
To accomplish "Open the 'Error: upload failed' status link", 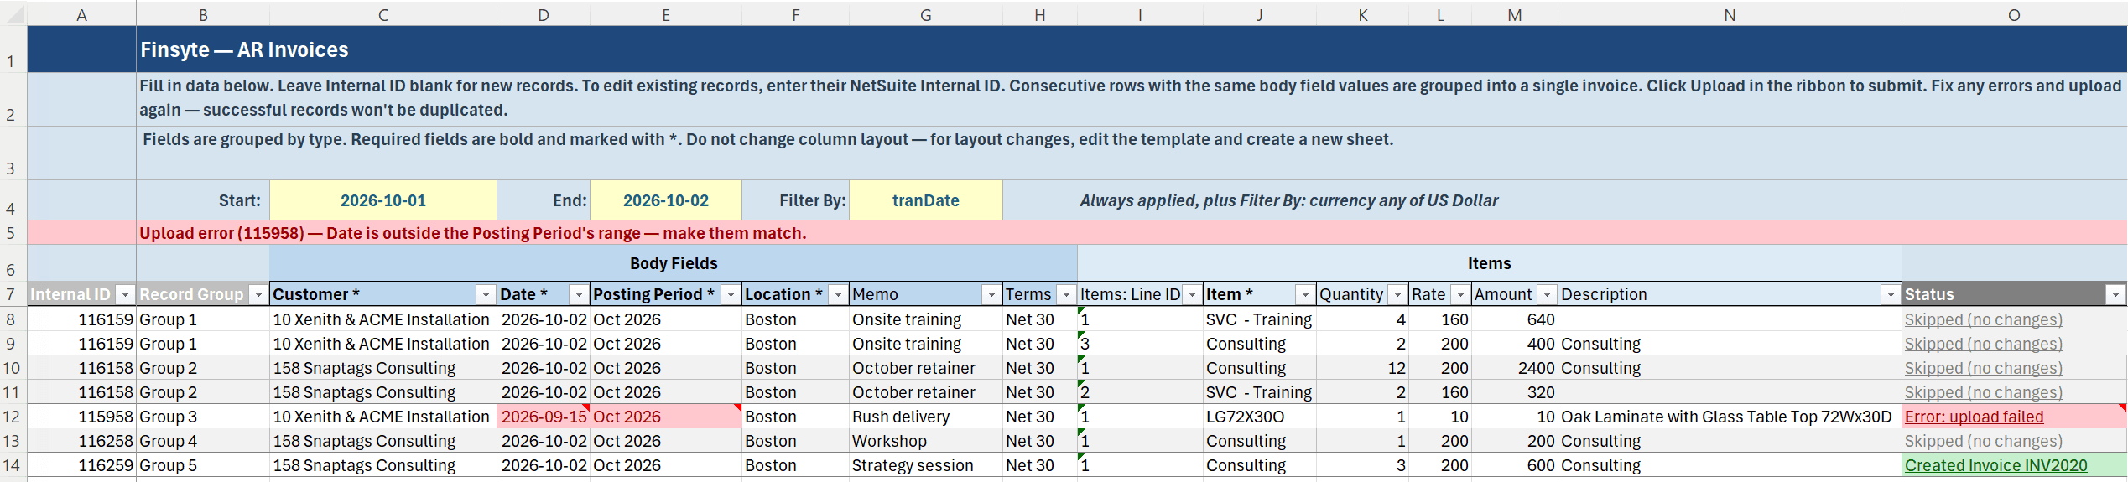I will point(1974,417).
